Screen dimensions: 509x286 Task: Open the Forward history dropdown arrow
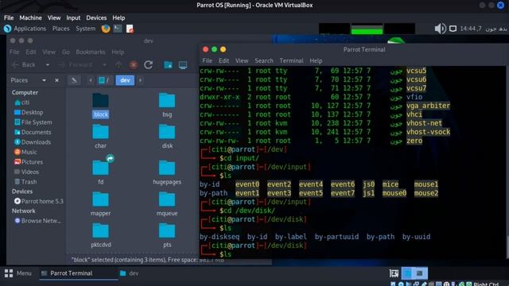point(104,65)
